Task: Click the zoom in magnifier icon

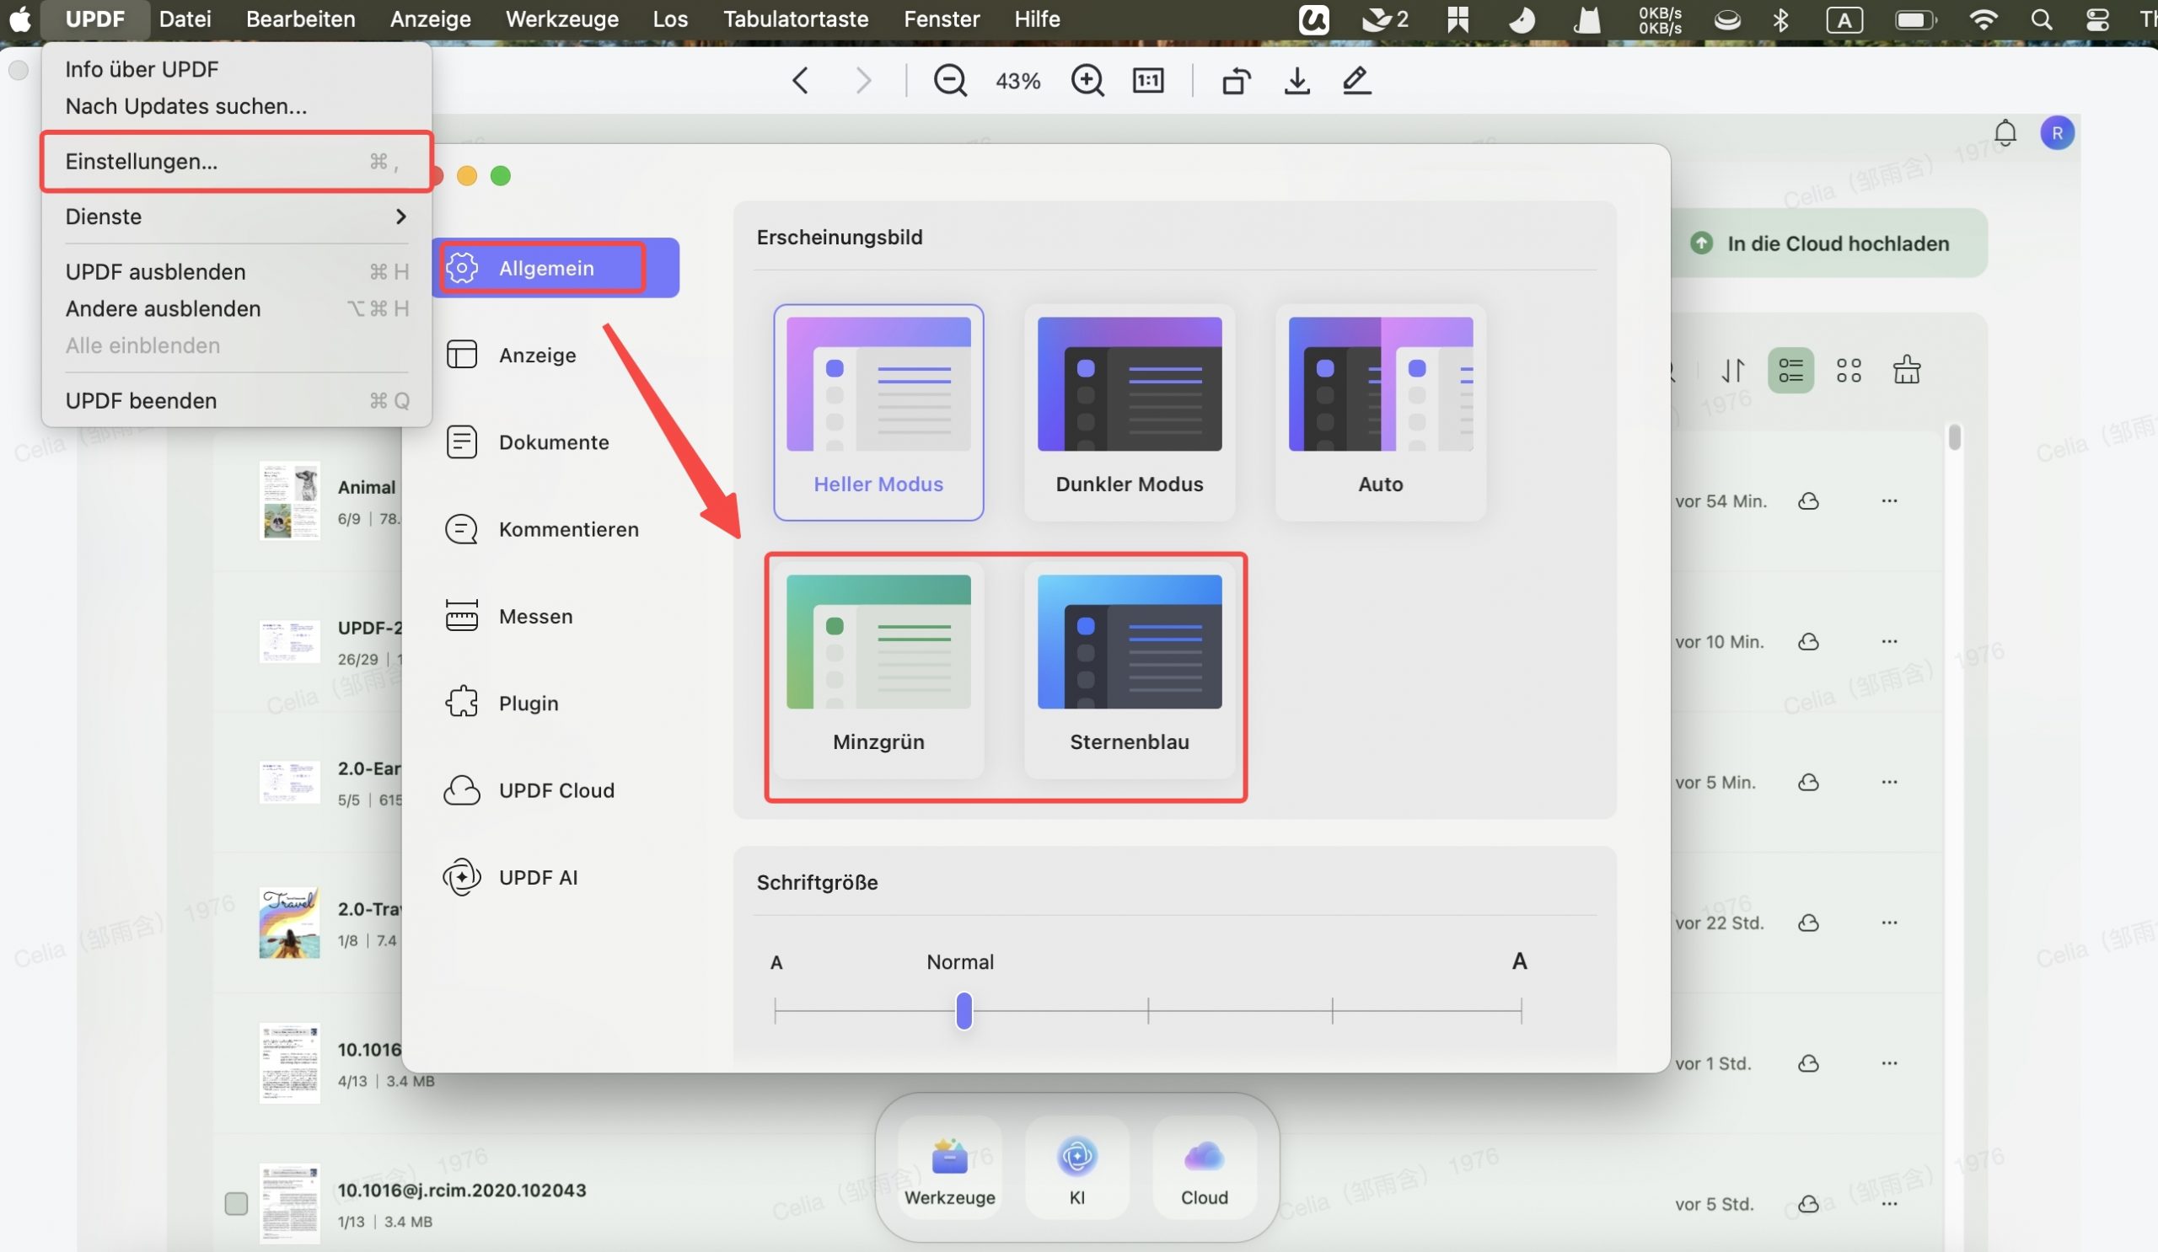Action: (1087, 81)
